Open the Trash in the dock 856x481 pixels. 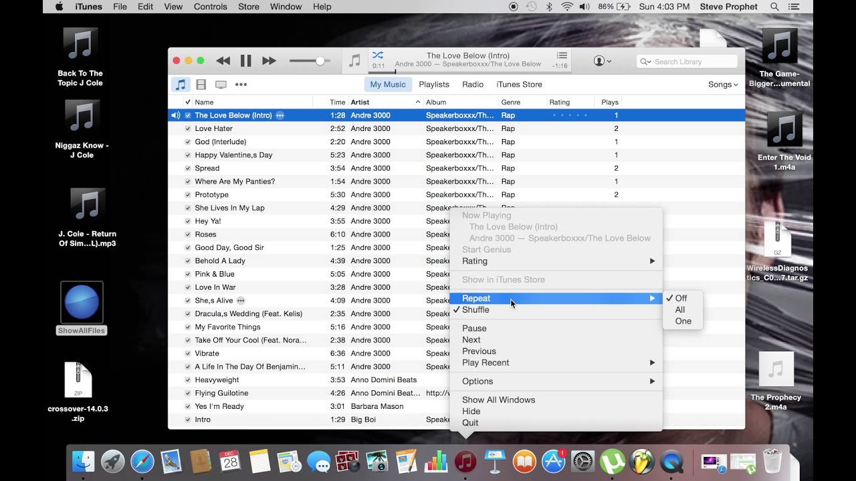click(x=772, y=461)
